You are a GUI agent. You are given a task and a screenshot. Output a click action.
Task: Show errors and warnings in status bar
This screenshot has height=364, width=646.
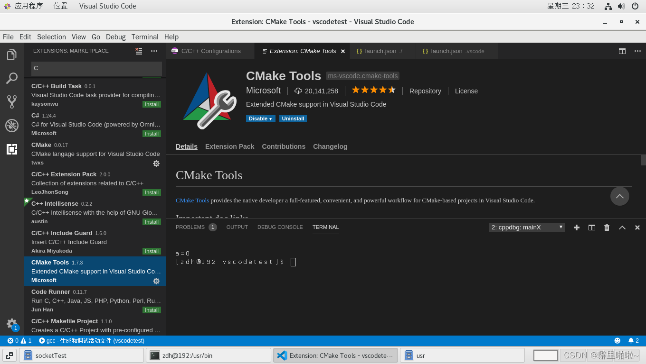[19, 340]
